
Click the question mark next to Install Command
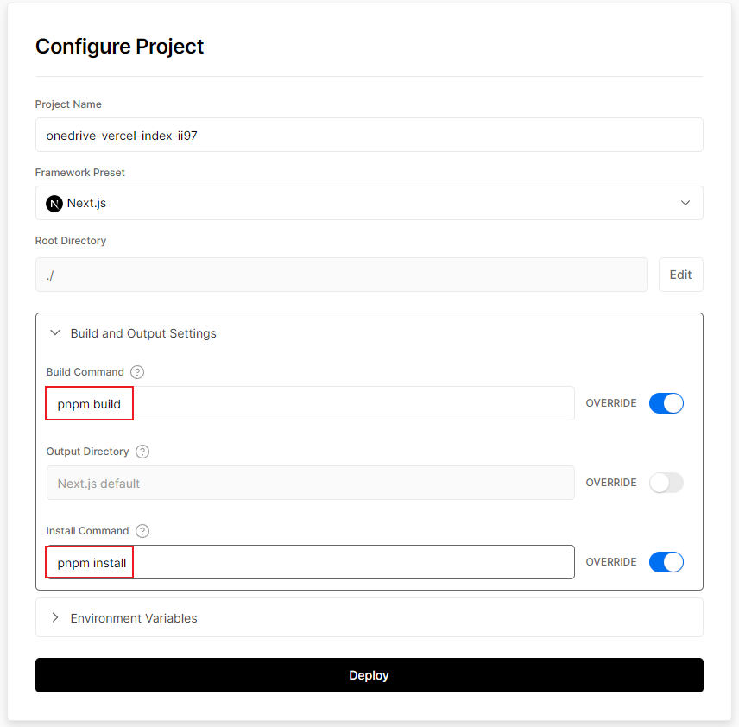click(x=142, y=531)
